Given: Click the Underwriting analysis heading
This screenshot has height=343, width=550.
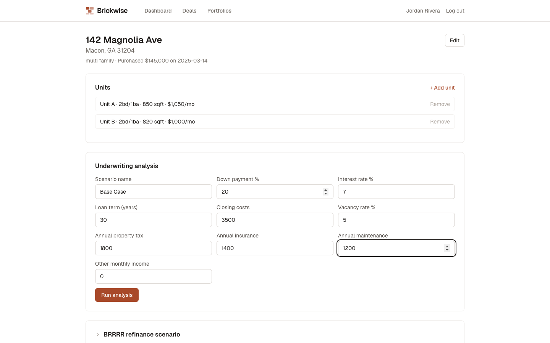Looking at the screenshot, I should pos(127,166).
